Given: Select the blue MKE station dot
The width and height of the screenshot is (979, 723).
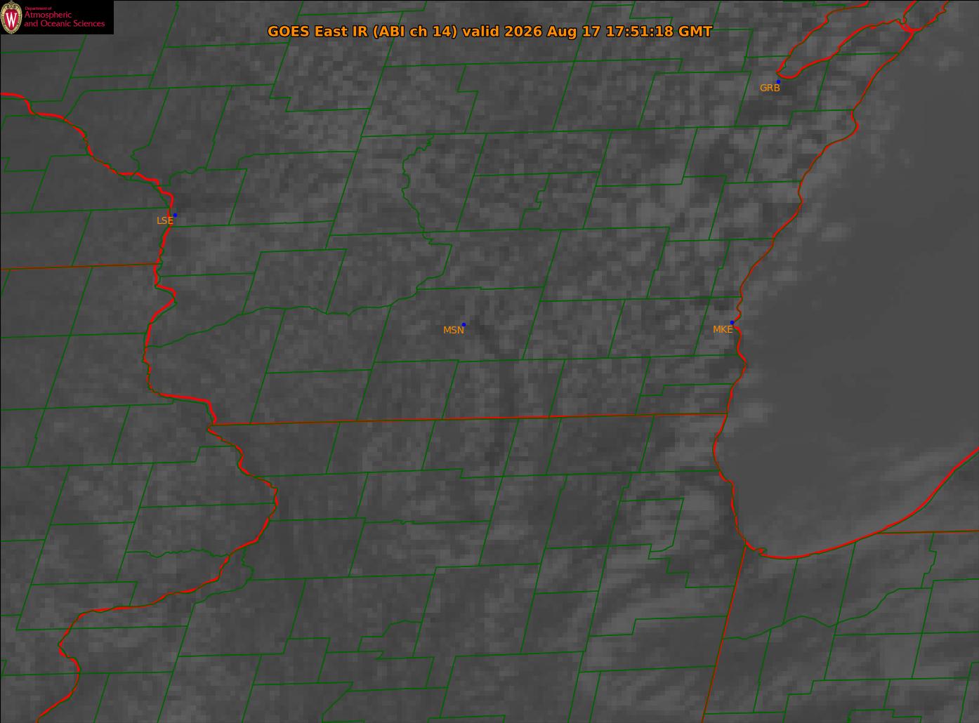Looking at the screenshot, I should pos(732,323).
